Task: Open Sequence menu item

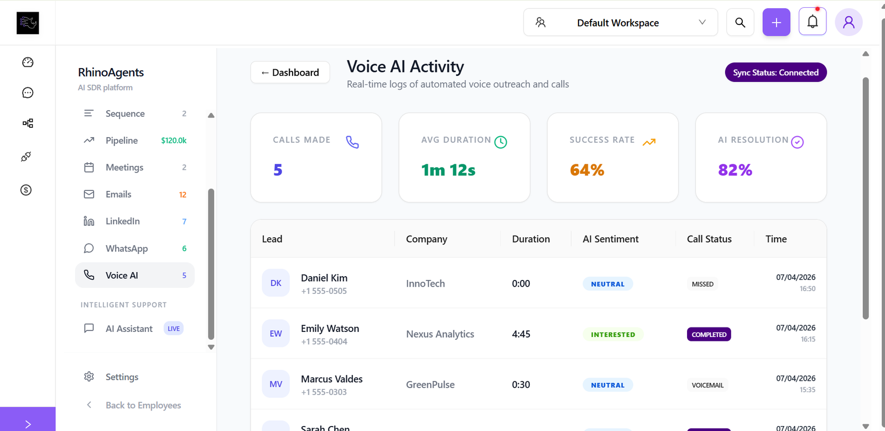Action: (135, 113)
